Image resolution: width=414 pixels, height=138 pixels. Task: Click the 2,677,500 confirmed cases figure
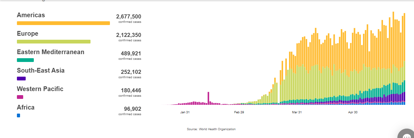[128, 17]
